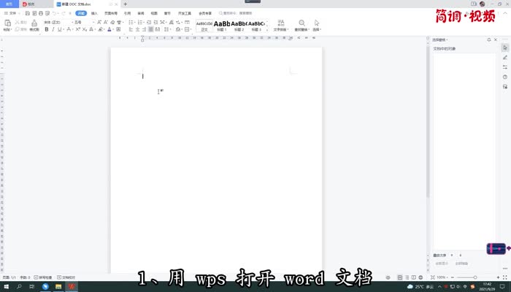The image size is (511, 292).
Task: Click the help icon in right sidebar
Action: (x=505, y=77)
